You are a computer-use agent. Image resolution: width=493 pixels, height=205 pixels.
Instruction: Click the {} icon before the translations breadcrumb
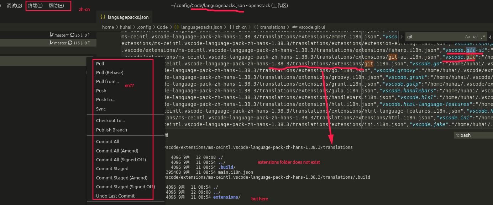(256, 27)
